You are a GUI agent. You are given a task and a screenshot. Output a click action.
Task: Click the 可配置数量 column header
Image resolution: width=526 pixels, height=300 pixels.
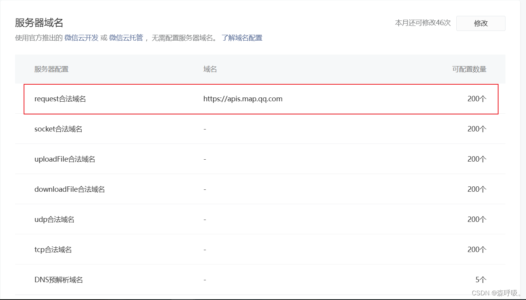pyautogui.click(x=469, y=69)
